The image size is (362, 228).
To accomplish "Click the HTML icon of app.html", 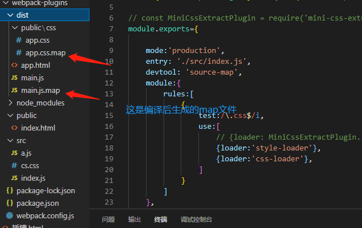I will tap(14, 66).
